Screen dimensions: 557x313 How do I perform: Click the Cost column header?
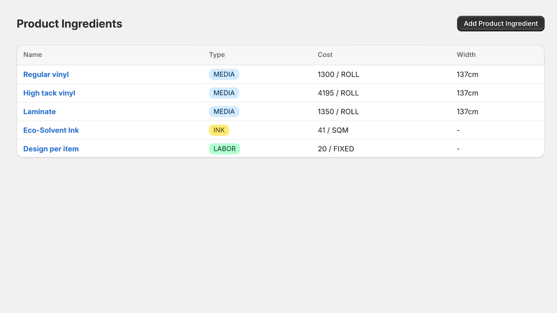(x=325, y=55)
